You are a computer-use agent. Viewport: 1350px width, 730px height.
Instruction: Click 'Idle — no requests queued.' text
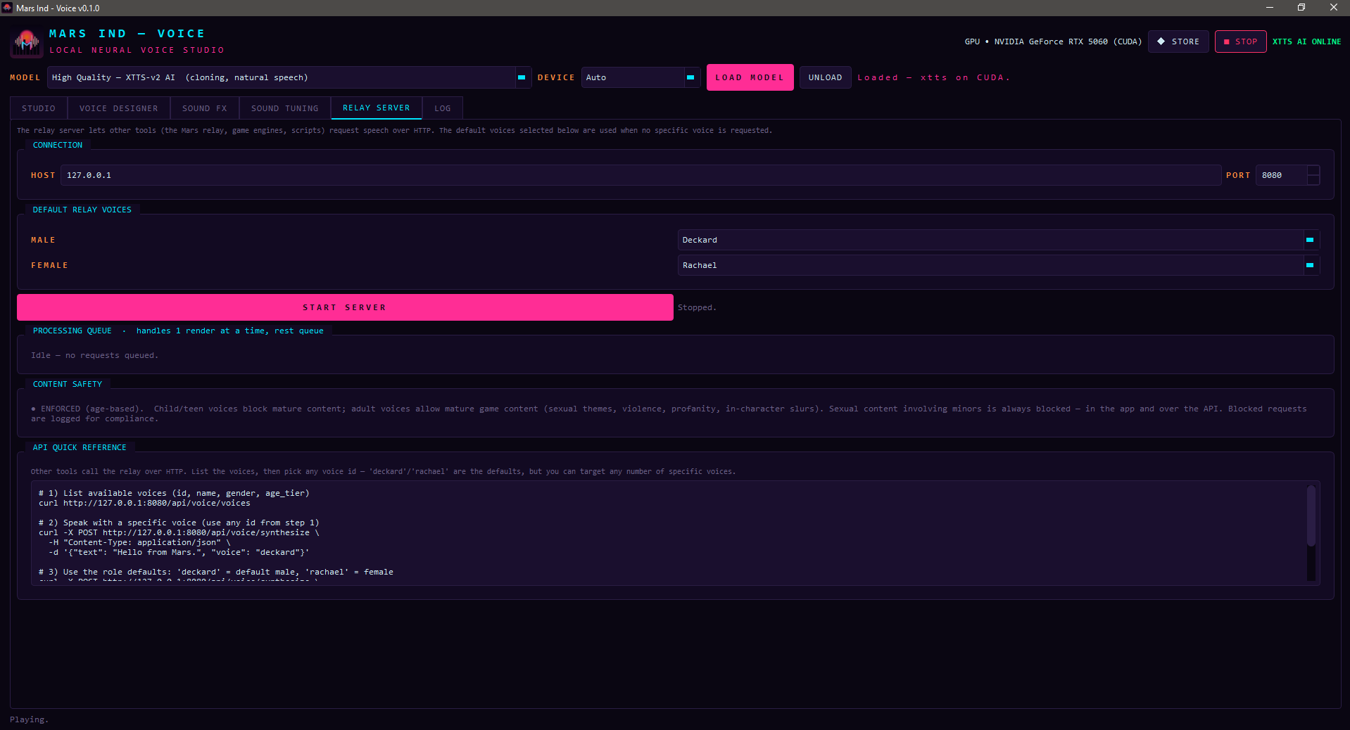[94, 355]
